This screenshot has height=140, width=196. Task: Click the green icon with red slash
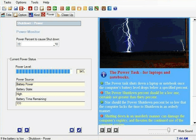point(96,8)
